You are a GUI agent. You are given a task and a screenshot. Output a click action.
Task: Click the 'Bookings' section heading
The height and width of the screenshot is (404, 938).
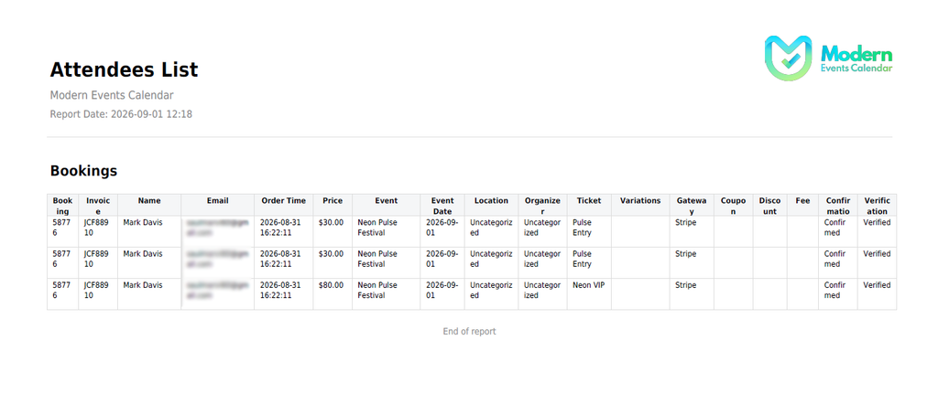(83, 171)
